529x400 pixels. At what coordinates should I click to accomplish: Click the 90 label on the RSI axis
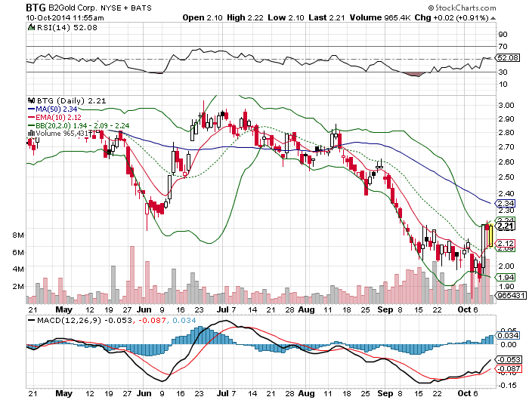pos(503,34)
